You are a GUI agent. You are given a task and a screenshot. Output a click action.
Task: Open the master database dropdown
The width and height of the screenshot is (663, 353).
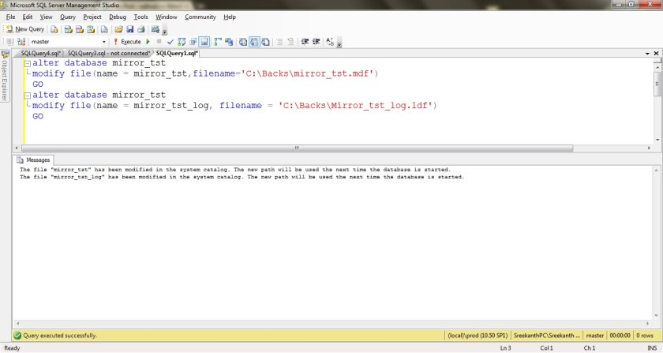104,42
